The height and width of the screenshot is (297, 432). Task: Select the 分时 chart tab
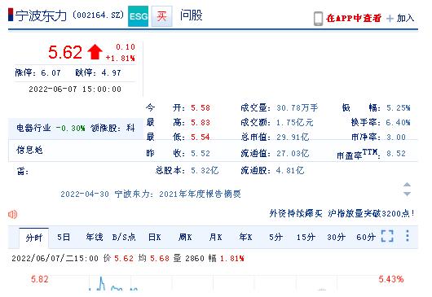(x=34, y=238)
